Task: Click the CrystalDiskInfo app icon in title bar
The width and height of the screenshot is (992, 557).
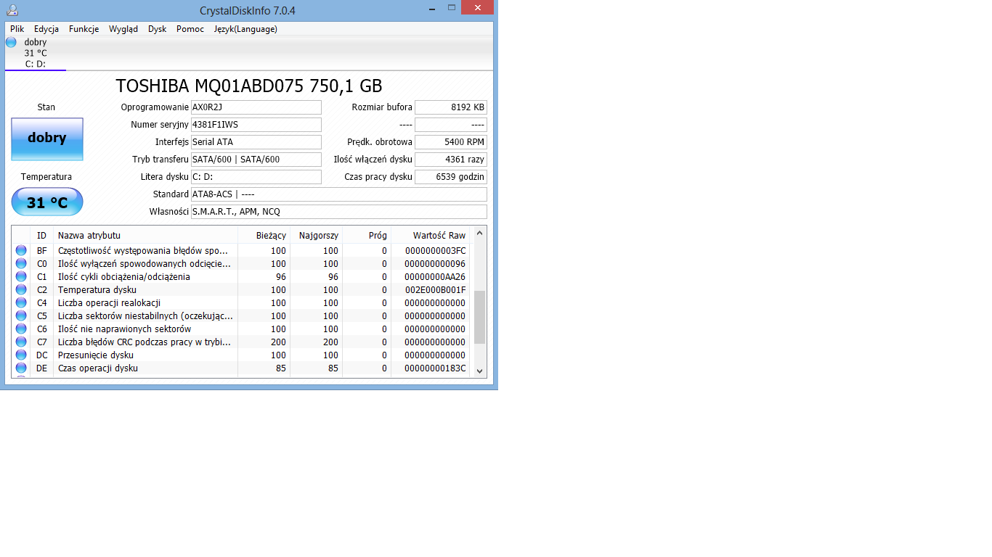Action: [11, 10]
